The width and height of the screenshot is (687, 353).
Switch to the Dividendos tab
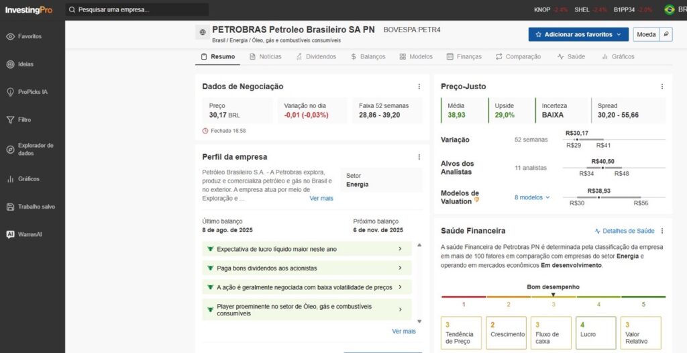[316, 56]
